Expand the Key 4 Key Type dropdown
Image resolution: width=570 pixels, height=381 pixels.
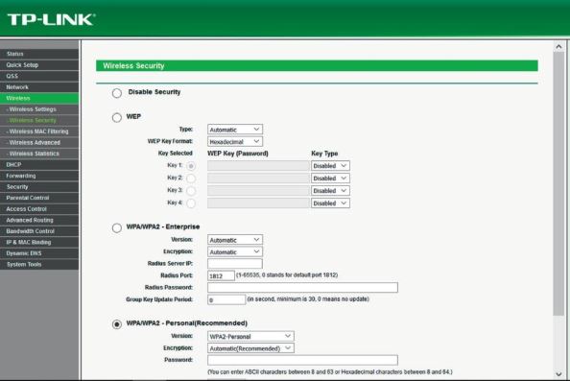[330, 202]
